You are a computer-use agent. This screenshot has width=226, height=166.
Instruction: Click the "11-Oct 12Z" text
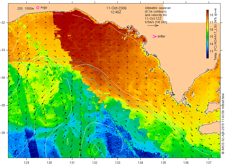(x=153, y=18)
